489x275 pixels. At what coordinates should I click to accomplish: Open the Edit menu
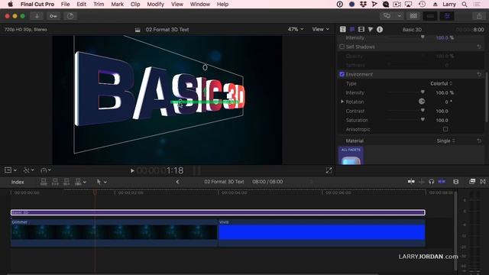(x=82, y=5)
